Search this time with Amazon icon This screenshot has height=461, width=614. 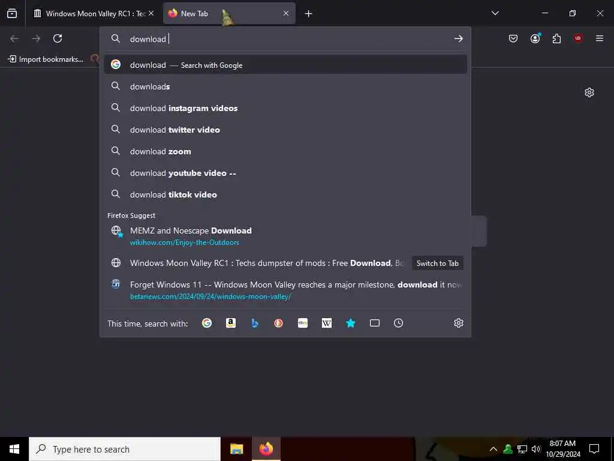[x=231, y=323]
